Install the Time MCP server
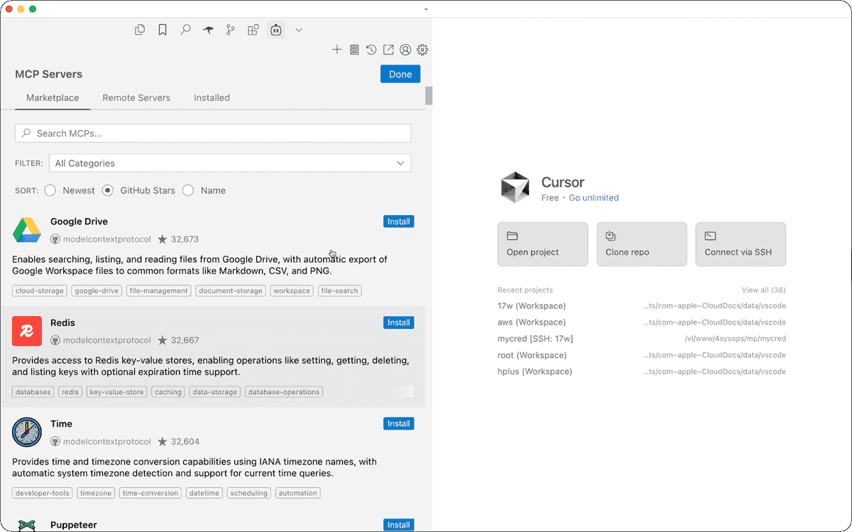The height and width of the screenshot is (532, 852). coord(398,423)
